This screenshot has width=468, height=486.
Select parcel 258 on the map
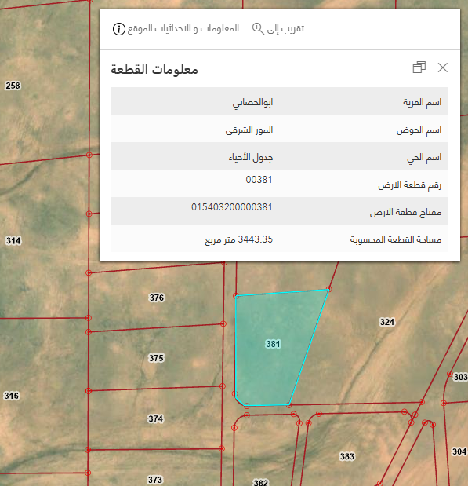pyautogui.click(x=13, y=86)
